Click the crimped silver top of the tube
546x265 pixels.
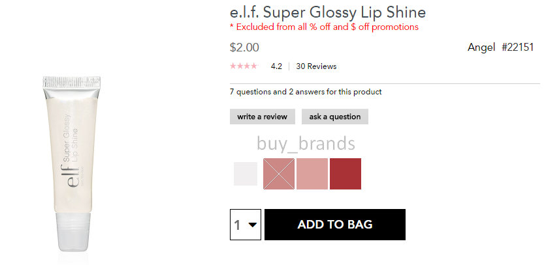[72, 81]
